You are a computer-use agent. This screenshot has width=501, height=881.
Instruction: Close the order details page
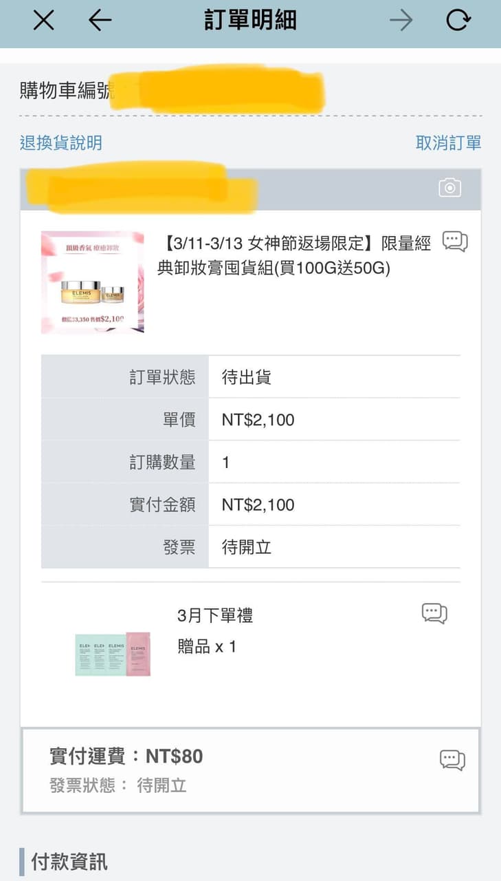[x=43, y=21]
